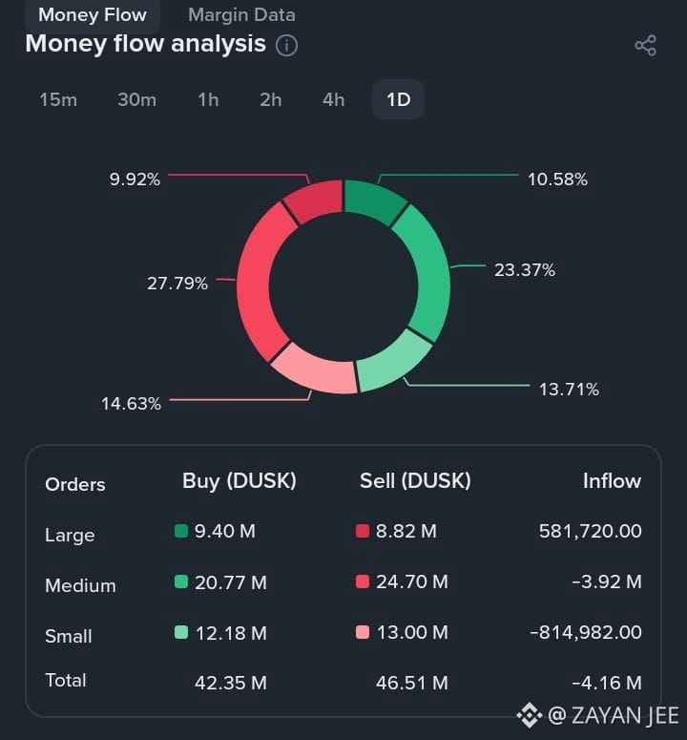687x740 pixels.
Task: Open the Margin Data tab
Action: (x=241, y=14)
